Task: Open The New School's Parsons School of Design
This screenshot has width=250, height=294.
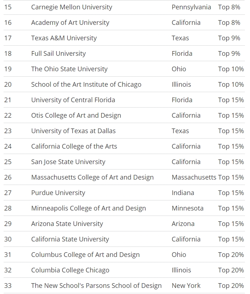Action: tap(96, 286)
